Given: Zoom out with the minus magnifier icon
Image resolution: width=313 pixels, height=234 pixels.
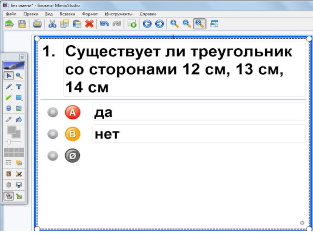Looking at the screenshot, I should tap(187, 24).
